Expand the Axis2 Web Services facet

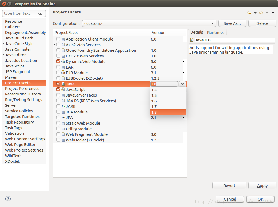point(54,45)
